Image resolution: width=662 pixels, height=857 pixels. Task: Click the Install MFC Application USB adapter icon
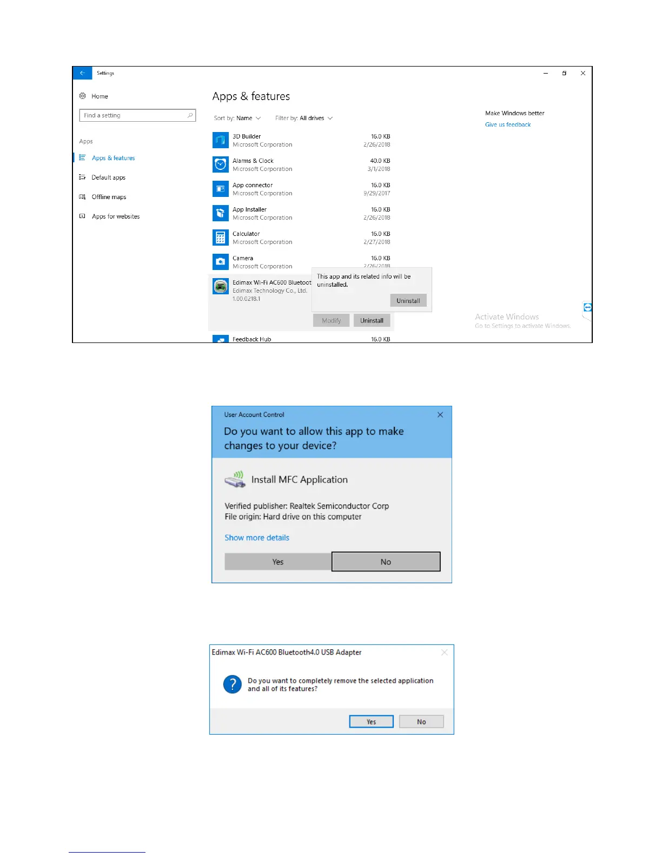pyautogui.click(x=235, y=479)
